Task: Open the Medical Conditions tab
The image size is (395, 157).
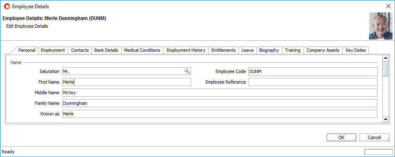Action: coord(142,50)
